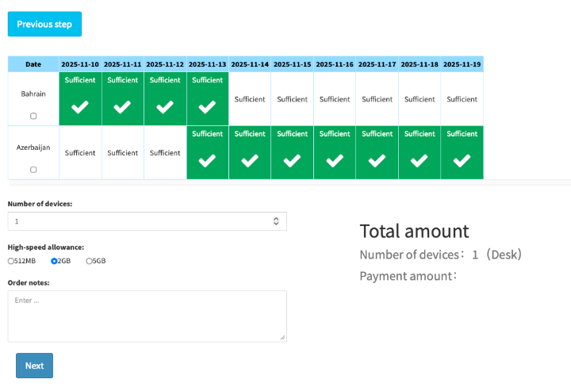Image resolution: width=571 pixels, height=387 pixels.
Task: Select Azerbaijan Sufficient cell for 2025-11-11
Action: click(x=122, y=153)
